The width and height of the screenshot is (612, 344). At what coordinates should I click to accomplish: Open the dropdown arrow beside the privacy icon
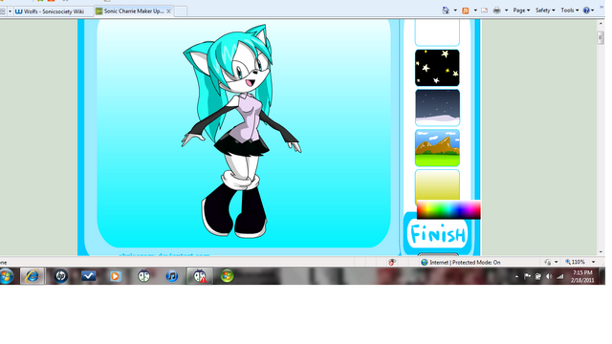pyautogui.click(x=557, y=262)
